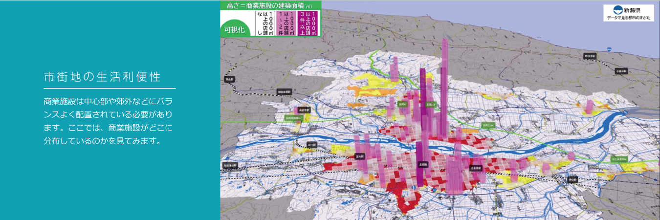This screenshot has width=660, height=220.
Task: Click the 前川駅 station marker
Action: pyautogui.click(x=312, y=145)
